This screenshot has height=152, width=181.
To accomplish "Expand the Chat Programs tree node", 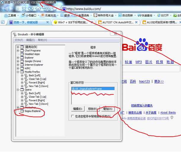I will pyautogui.click(x=18, y=51).
